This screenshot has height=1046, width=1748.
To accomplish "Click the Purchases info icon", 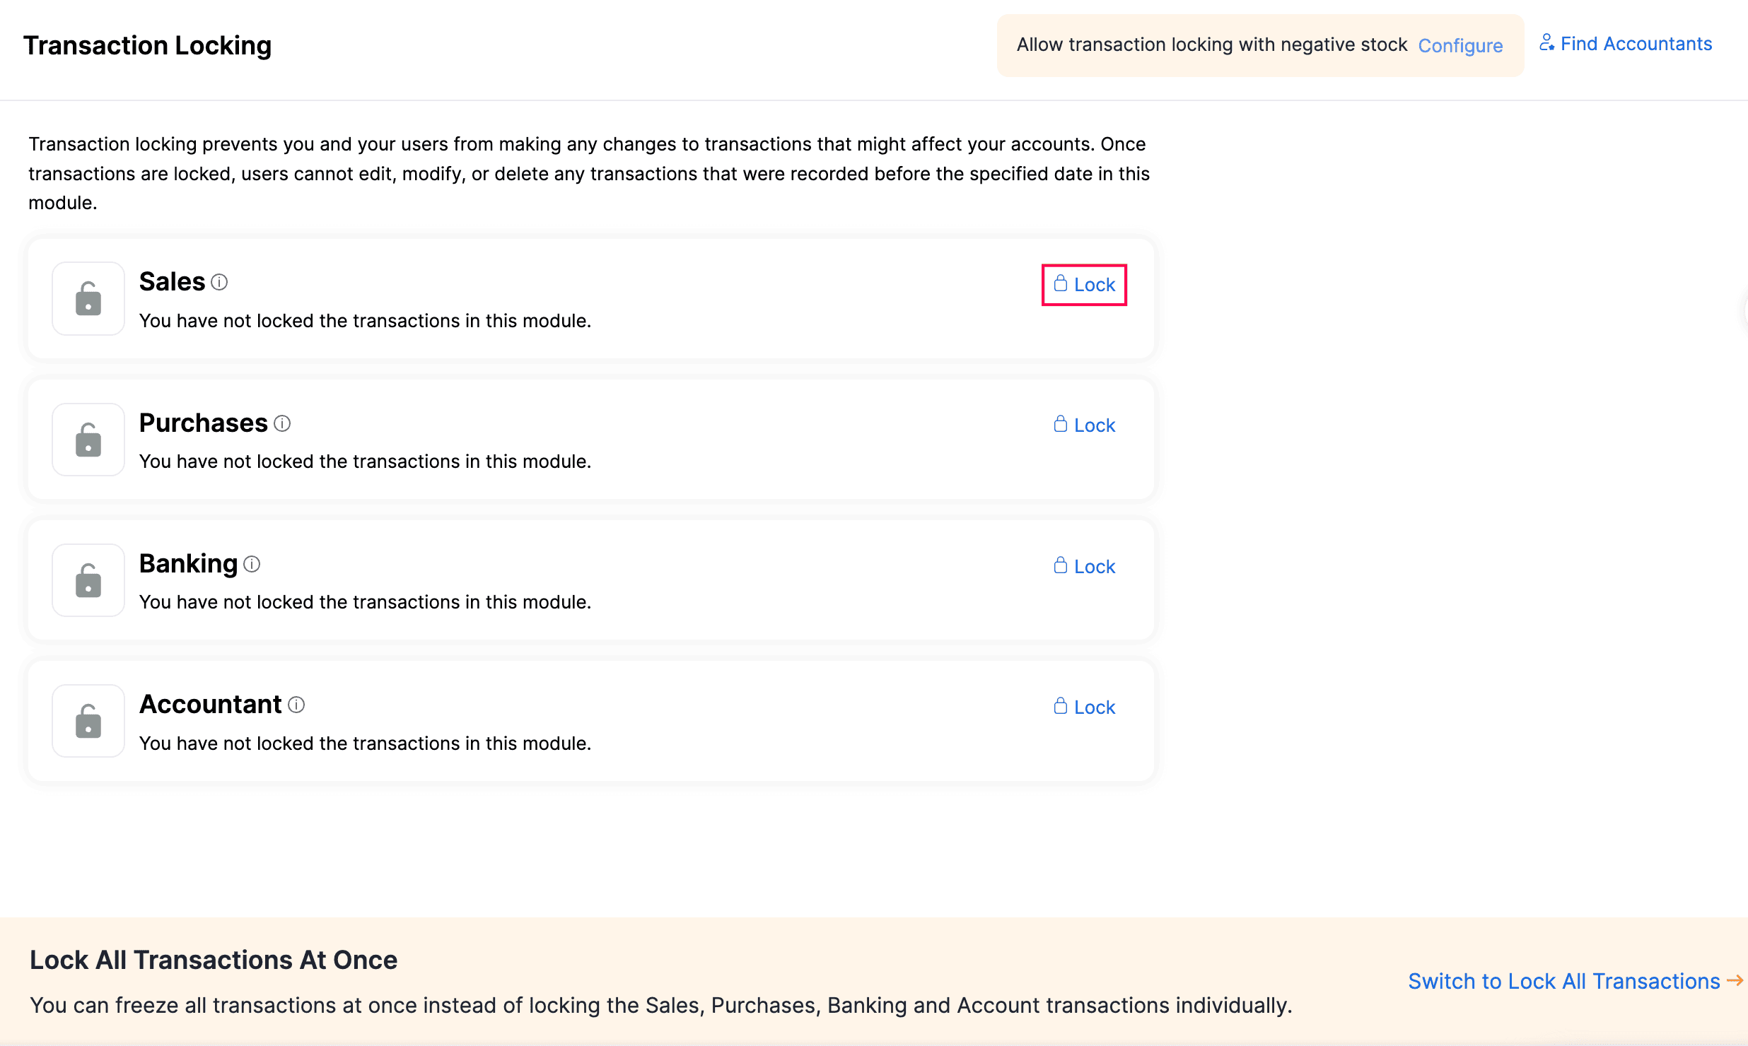I will click(x=282, y=423).
